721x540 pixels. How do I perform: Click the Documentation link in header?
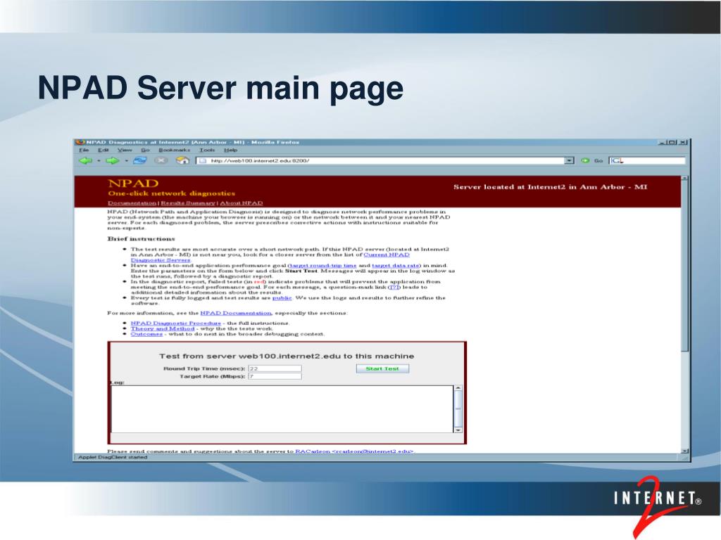[132, 203]
